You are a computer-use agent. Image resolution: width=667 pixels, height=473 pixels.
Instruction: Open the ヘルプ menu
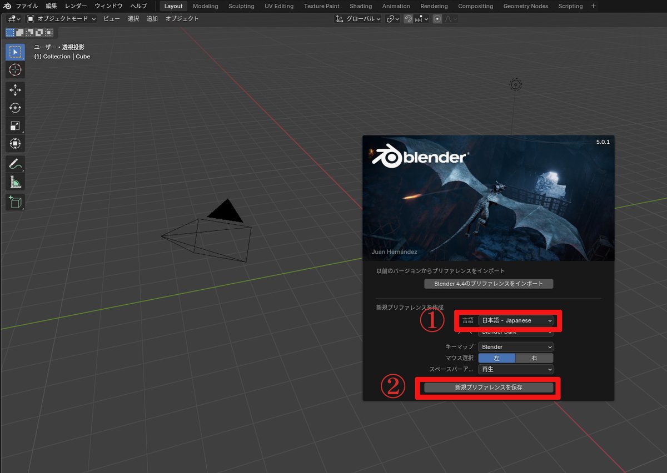tap(138, 6)
